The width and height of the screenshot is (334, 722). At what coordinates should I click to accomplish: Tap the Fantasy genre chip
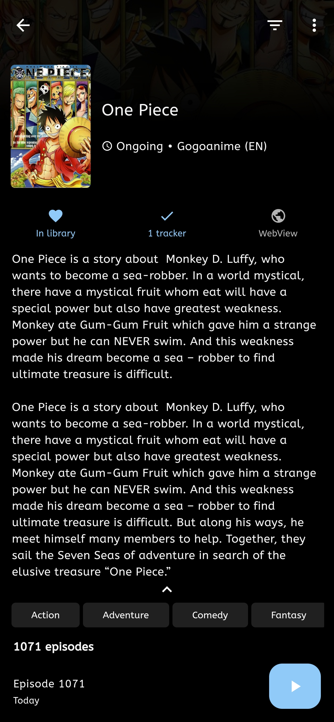pos(288,615)
